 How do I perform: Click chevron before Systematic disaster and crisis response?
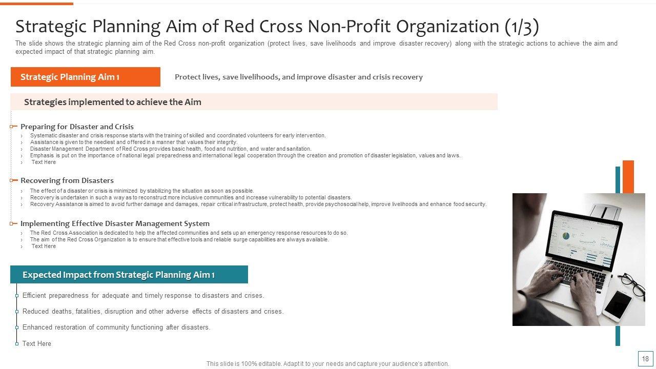[x=22, y=136]
